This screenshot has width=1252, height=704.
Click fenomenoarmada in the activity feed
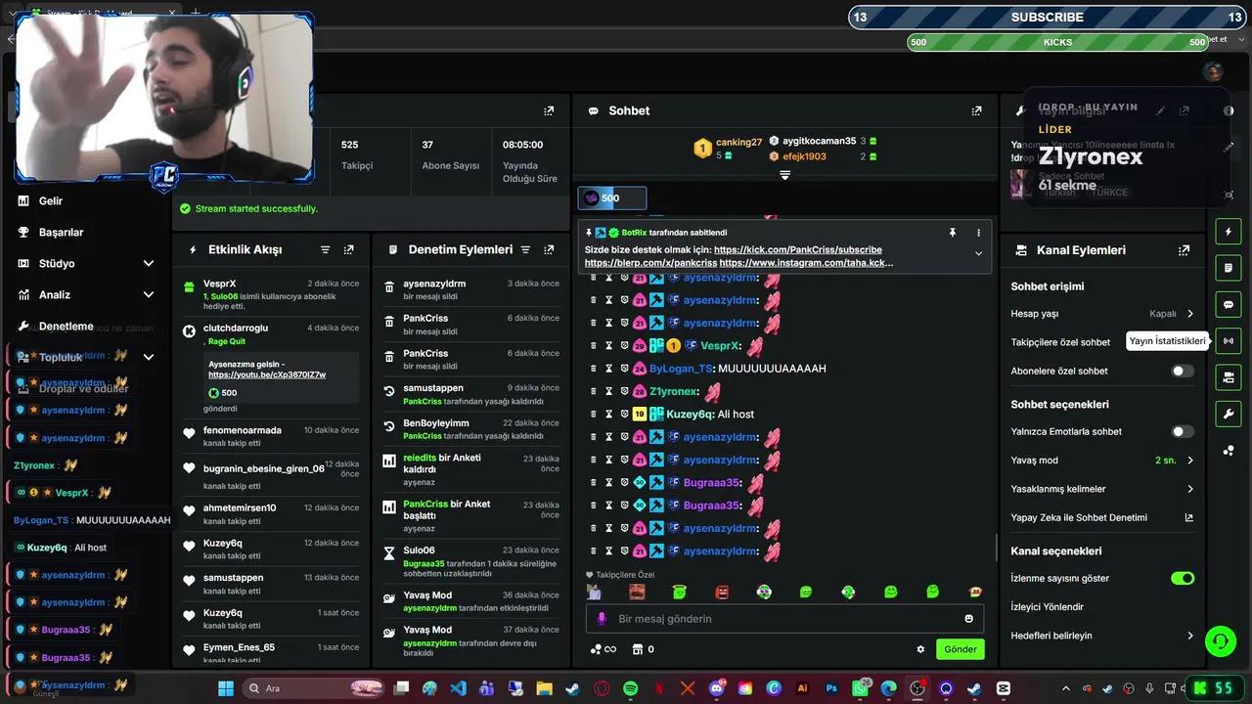point(243,430)
